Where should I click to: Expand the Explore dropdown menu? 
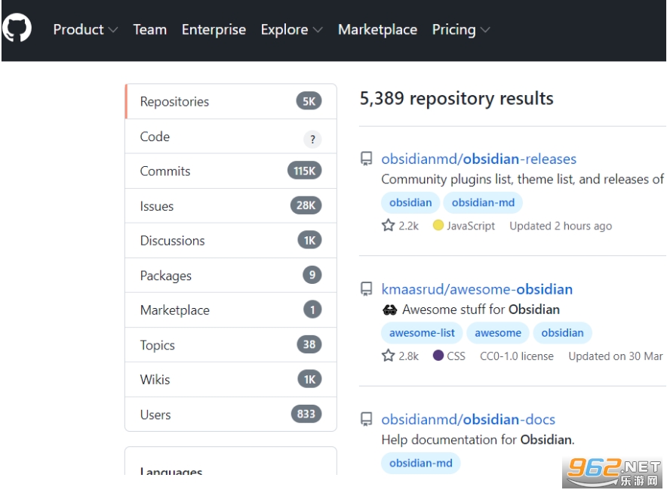click(x=291, y=29)
